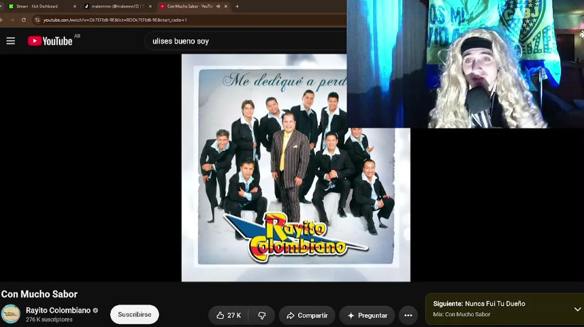This screenshot has height=327, width=584.
Task: Dislike the video with thumbs-down
Action: point(262,315)
